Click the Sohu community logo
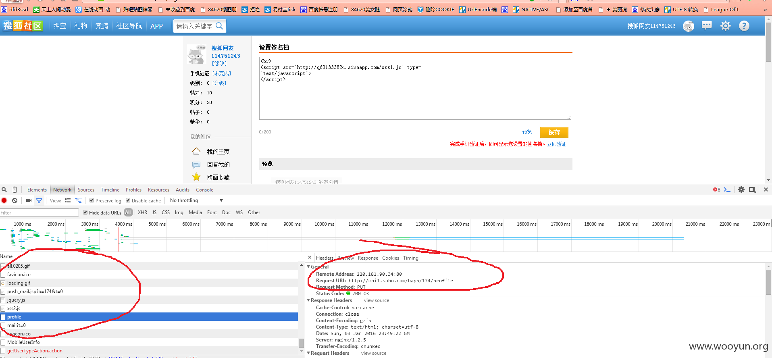Viewport: 772px width, 358px height. [23, 26]
